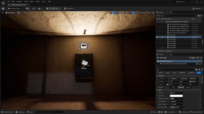This screenshot has height=114, width=204.
Task: Click the eject button in the play toolbar
Action: coord(57,9)
